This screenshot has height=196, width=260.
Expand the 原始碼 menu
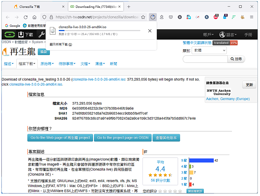[47, 64]
